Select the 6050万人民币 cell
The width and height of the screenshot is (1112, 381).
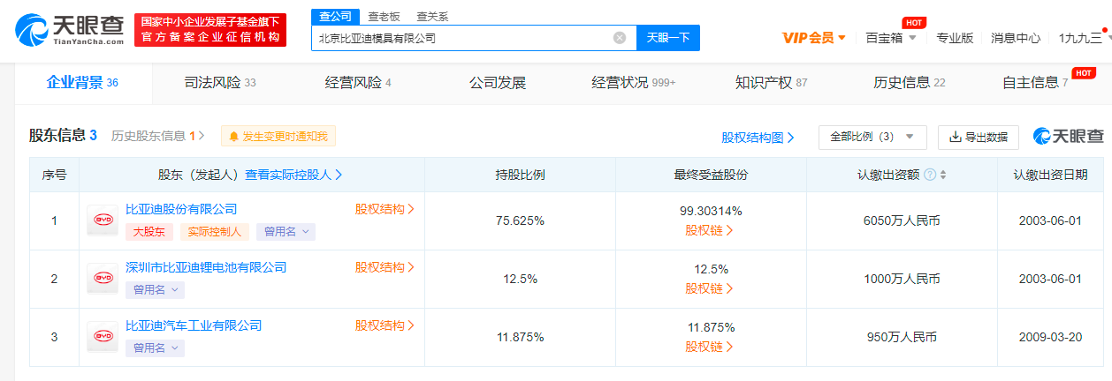[x=902, y=220]
